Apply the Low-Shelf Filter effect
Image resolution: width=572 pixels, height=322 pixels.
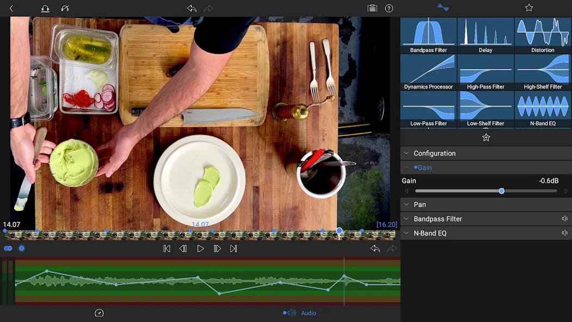pos(486,108)
